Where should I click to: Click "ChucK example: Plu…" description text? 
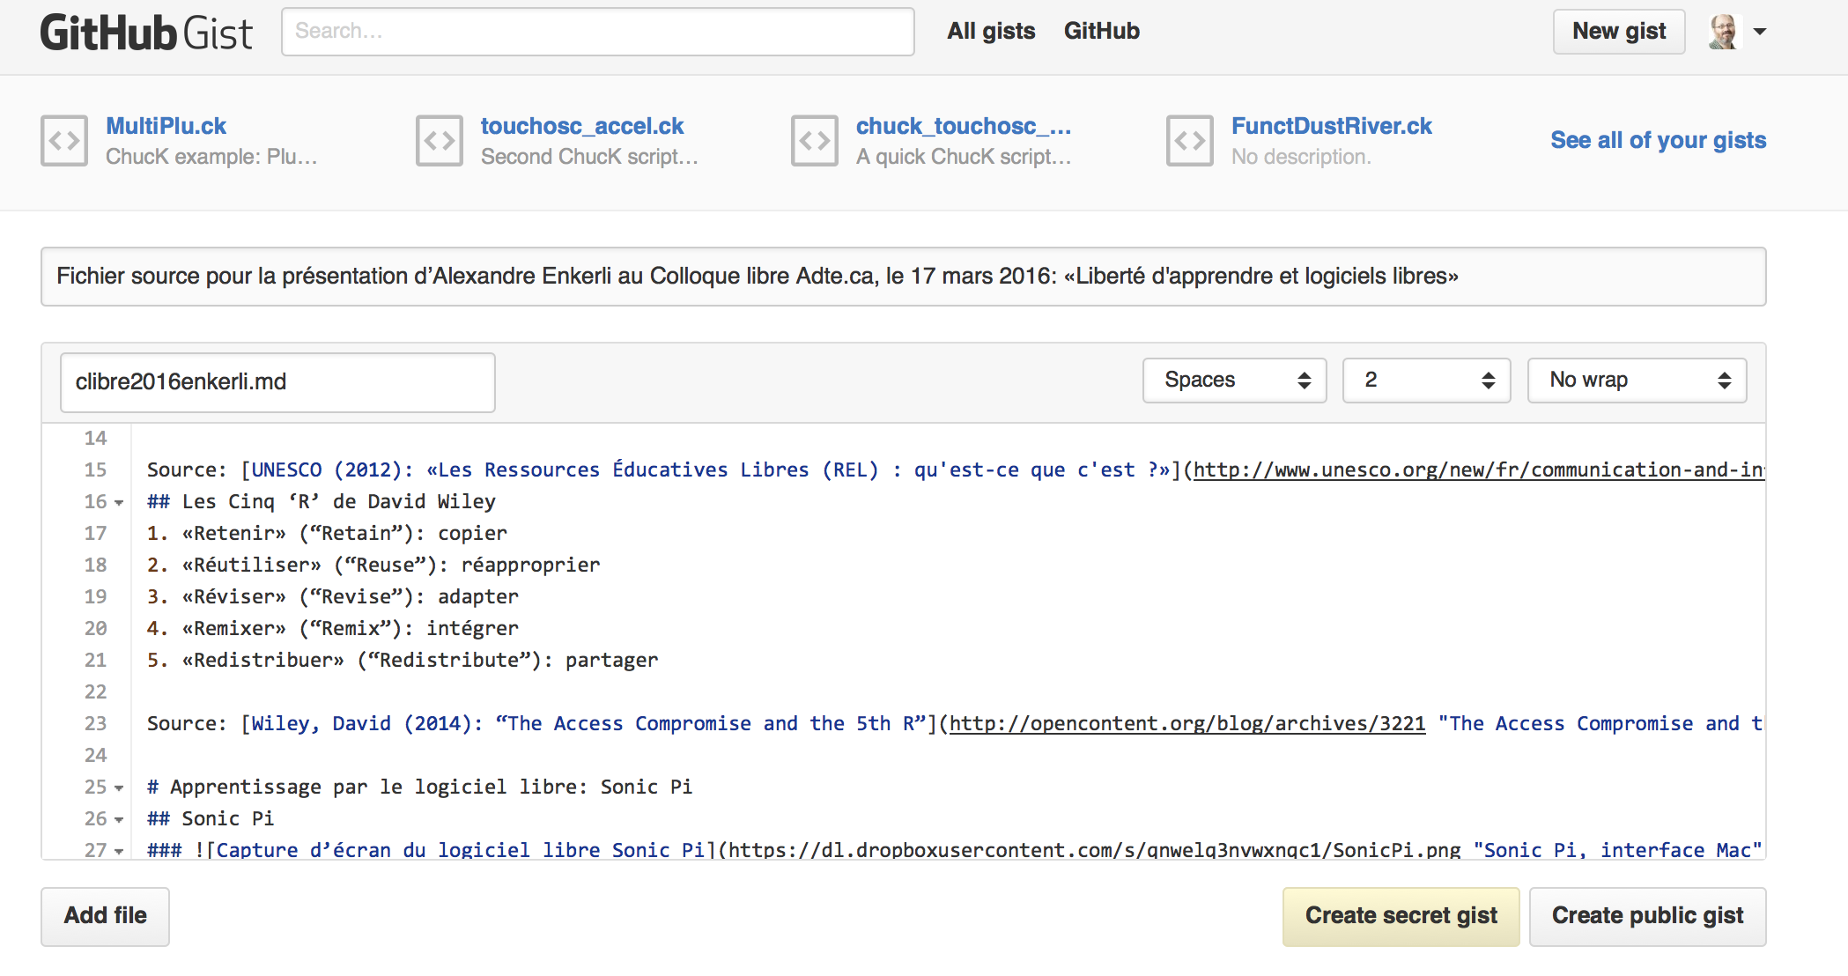tap(211, 157)
